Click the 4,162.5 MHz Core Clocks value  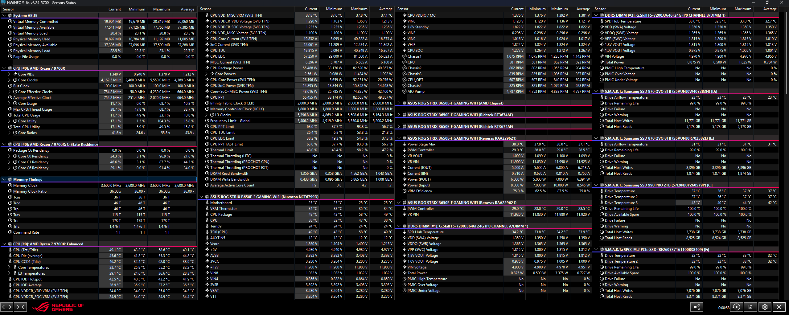tap(111, 80)
